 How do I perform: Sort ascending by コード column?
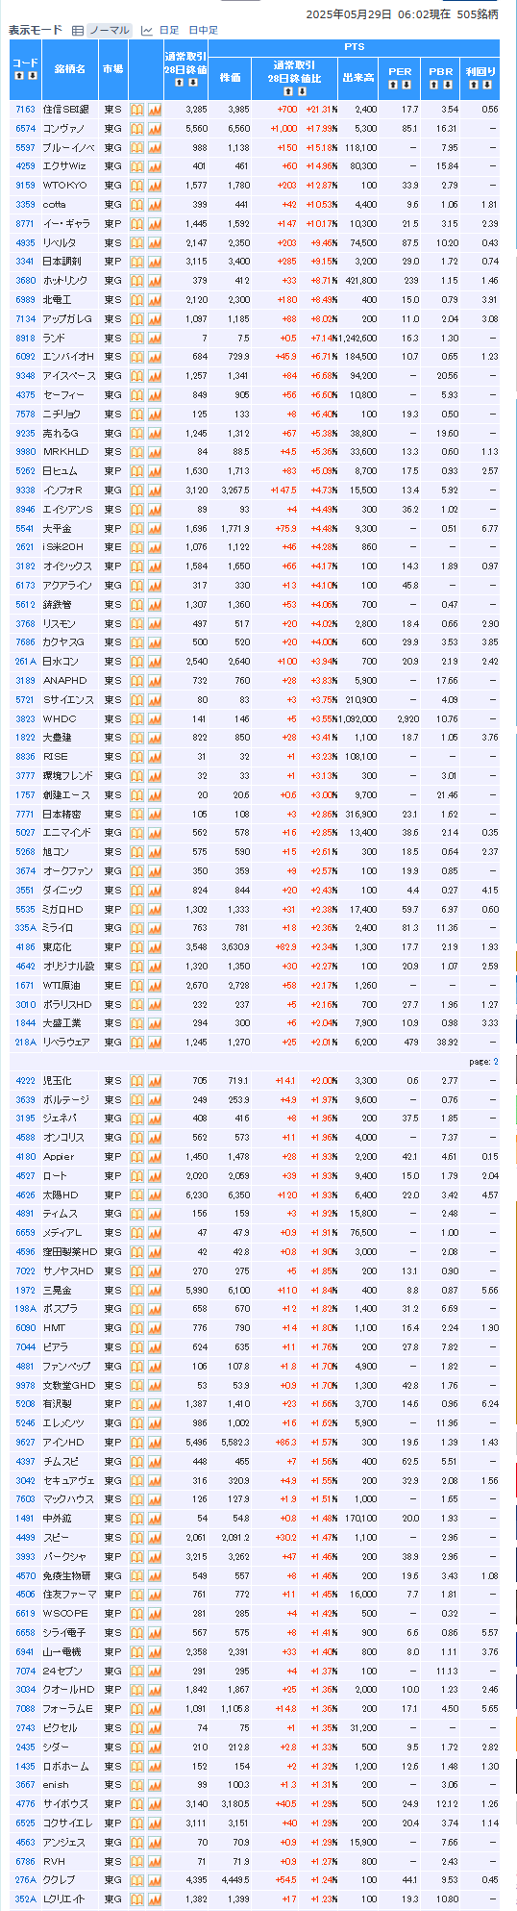tap(19, 76)
